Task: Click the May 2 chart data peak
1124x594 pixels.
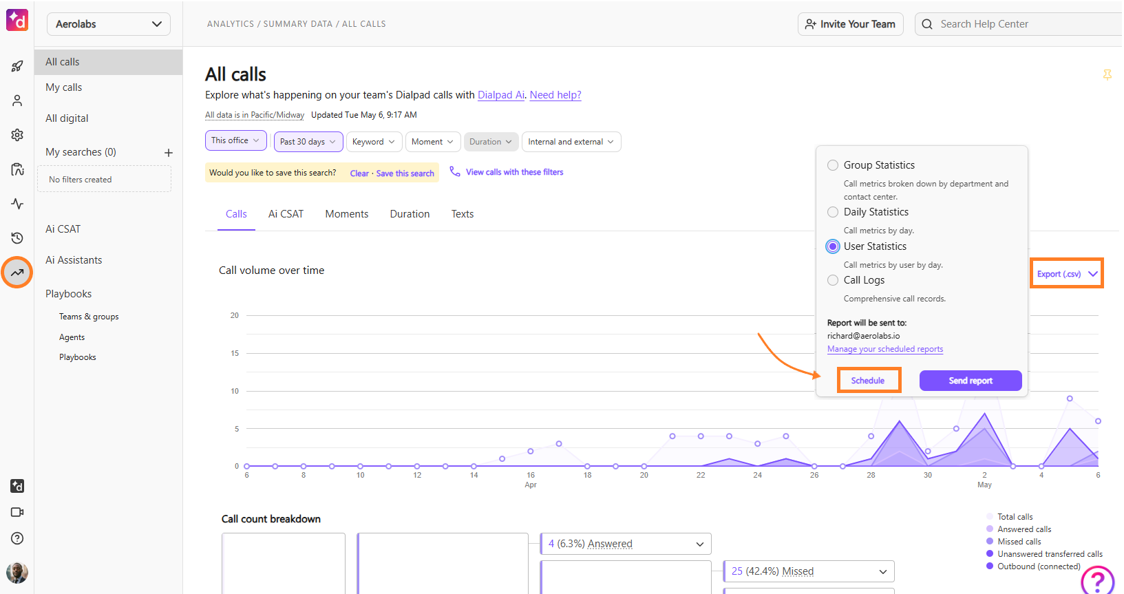Action: click(x=984, y=414)
